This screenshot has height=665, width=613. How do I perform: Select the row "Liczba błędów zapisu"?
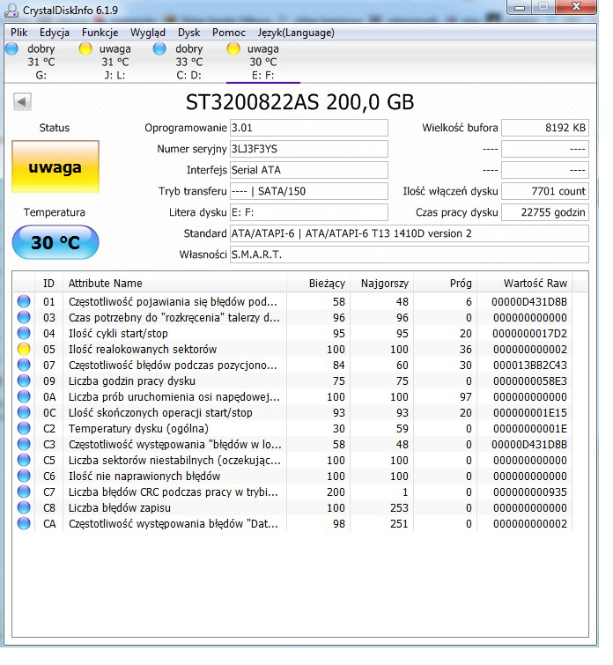pyautogui.click(x=292, y=507)
